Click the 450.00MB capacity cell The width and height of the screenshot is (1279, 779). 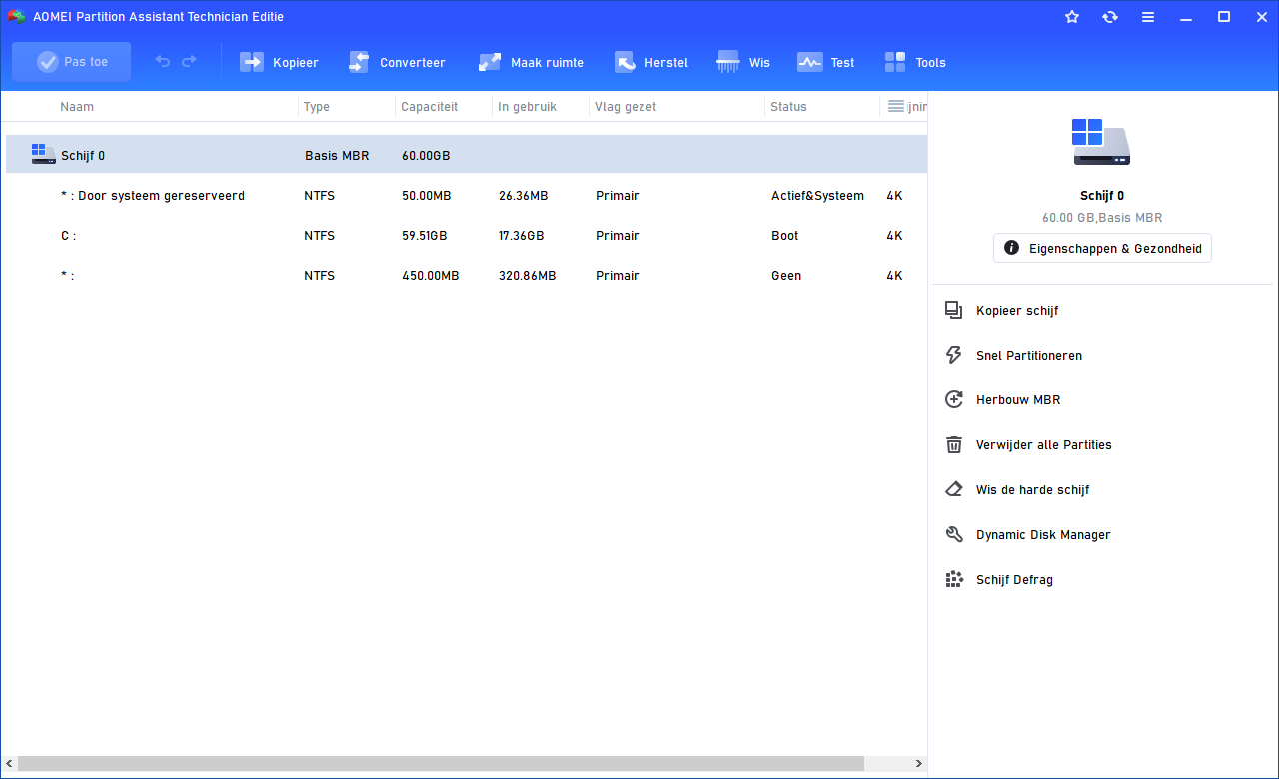430,276
